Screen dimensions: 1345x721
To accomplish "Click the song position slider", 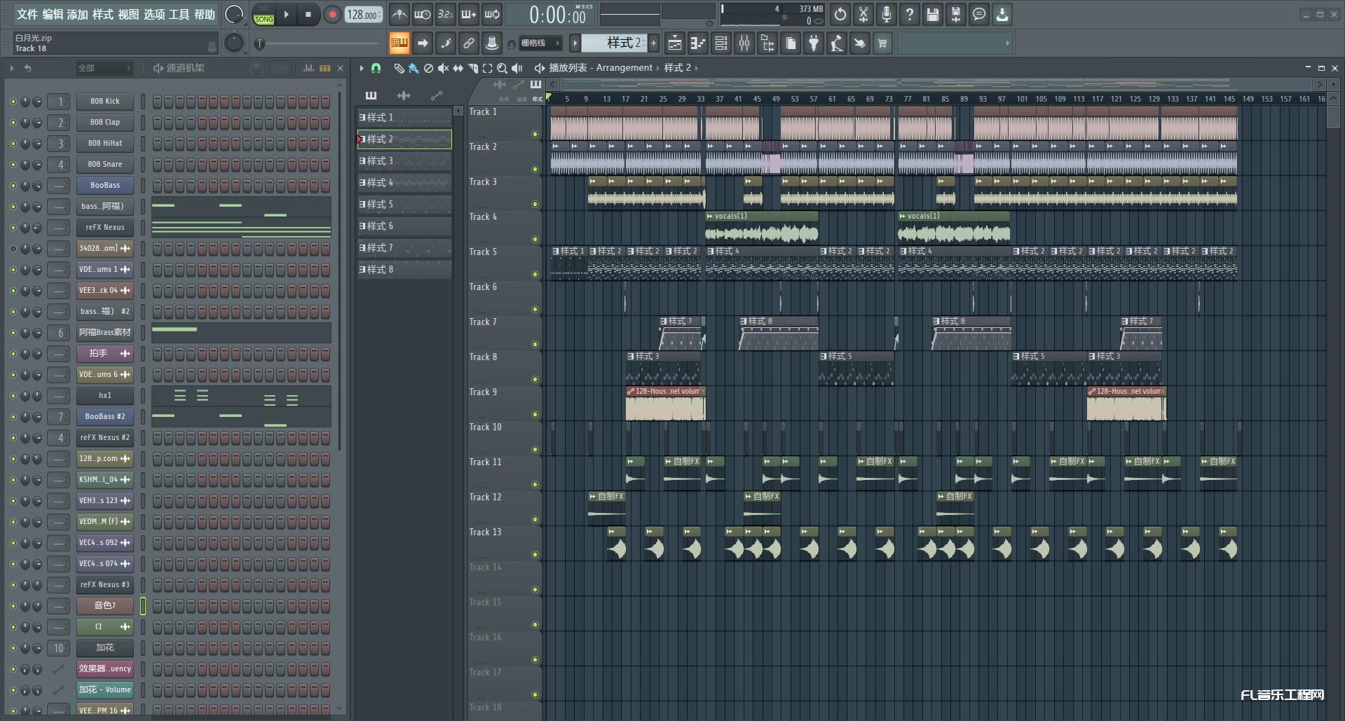I will click(319, 43).
